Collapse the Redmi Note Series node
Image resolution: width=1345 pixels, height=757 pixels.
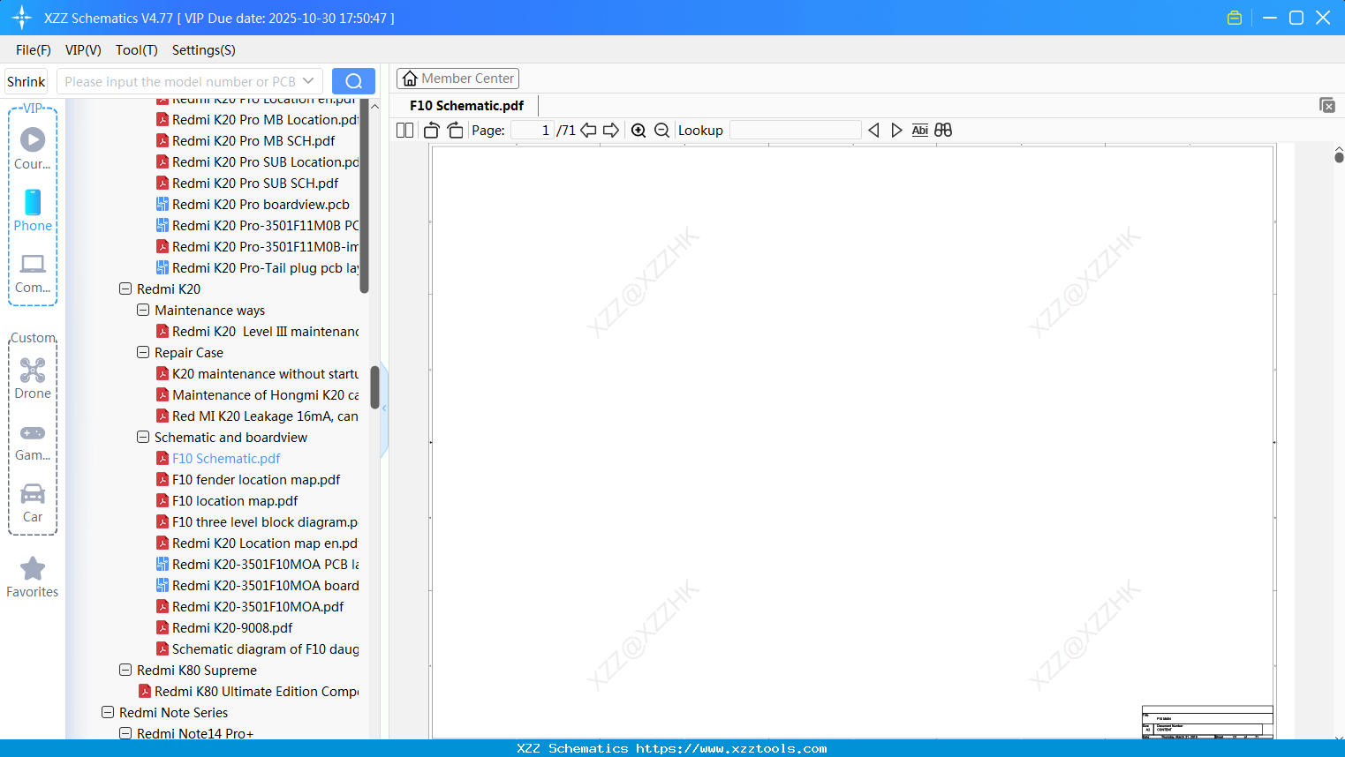coord(108,713)
